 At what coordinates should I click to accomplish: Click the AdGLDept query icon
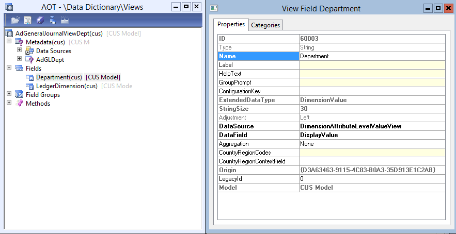29,59
